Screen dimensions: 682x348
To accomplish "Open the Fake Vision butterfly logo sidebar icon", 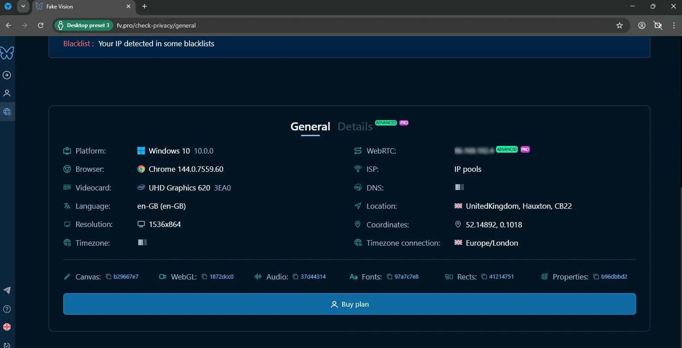I will point(7,53).
